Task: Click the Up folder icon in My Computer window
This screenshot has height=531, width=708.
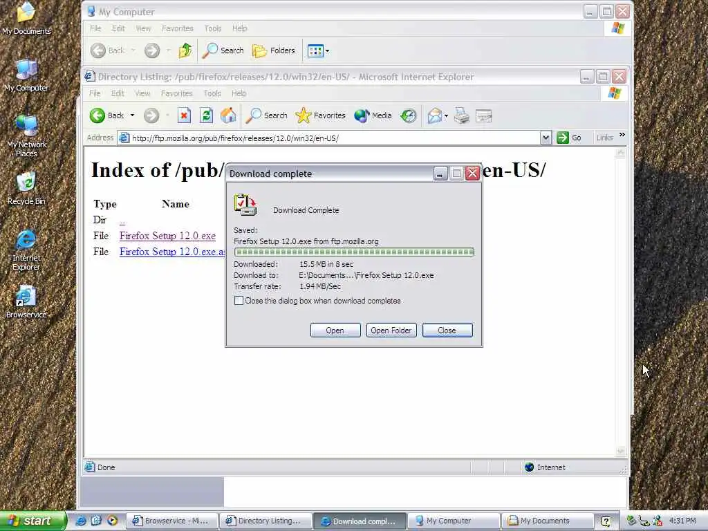Action: coord(185,50)
